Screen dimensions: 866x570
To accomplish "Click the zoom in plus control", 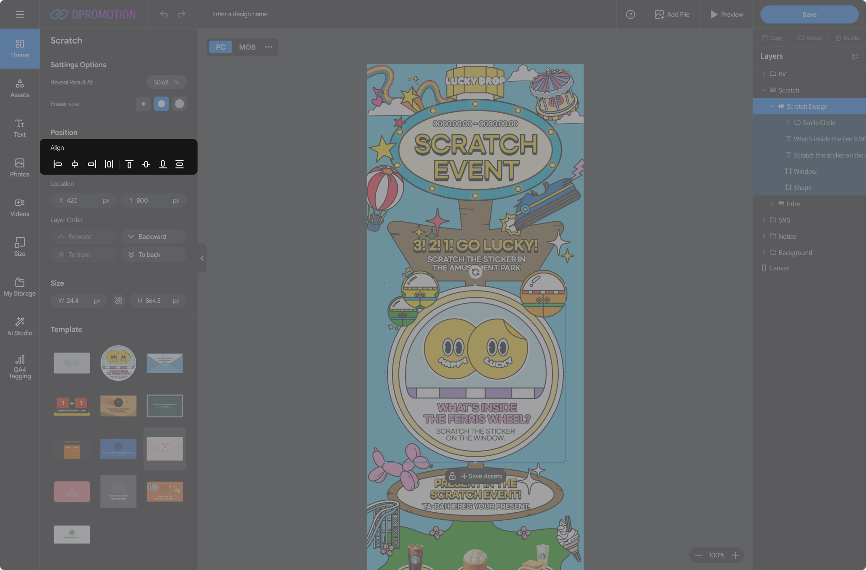I will click(735, 555).
